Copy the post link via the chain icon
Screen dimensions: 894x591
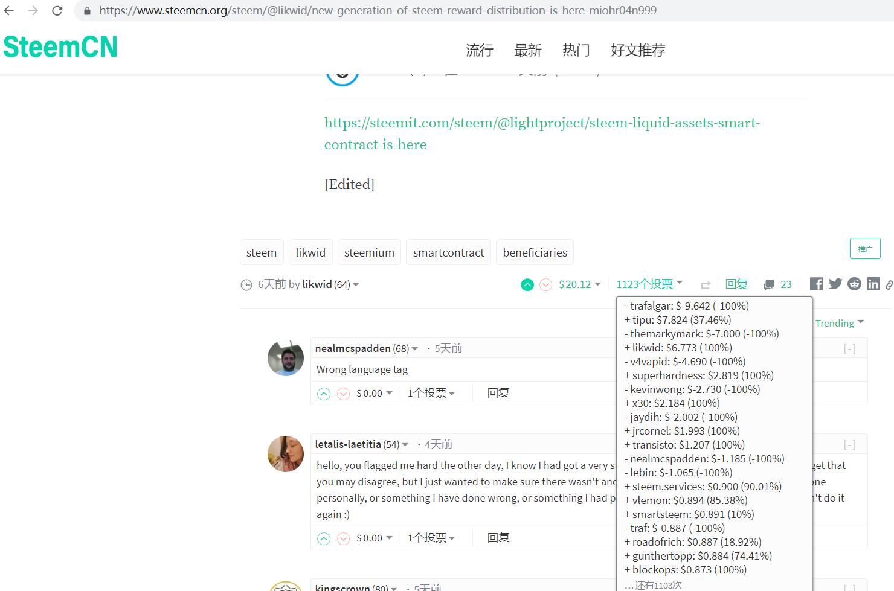point(889,284)
